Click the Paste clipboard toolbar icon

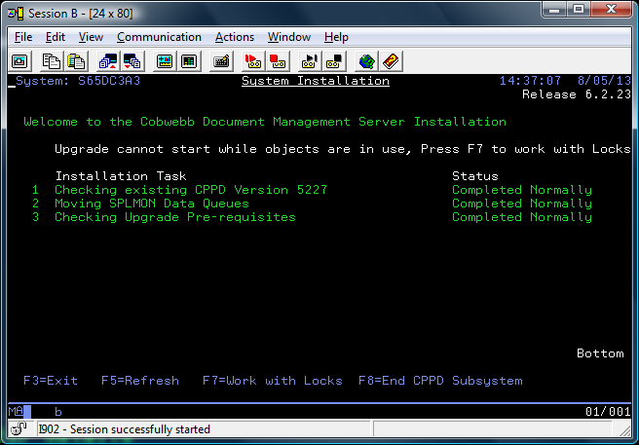(76, 61)
